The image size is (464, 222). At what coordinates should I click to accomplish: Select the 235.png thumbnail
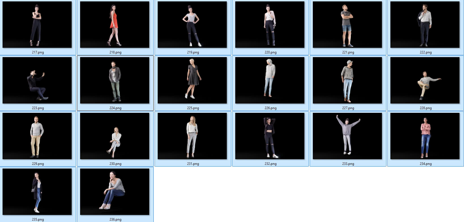(37, 192)
